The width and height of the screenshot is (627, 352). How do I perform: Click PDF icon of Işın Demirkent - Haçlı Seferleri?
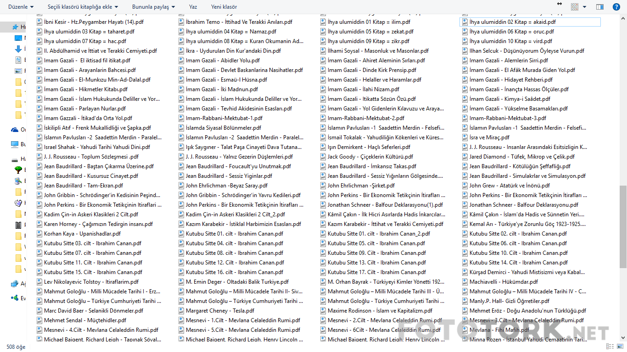(323, 147)
